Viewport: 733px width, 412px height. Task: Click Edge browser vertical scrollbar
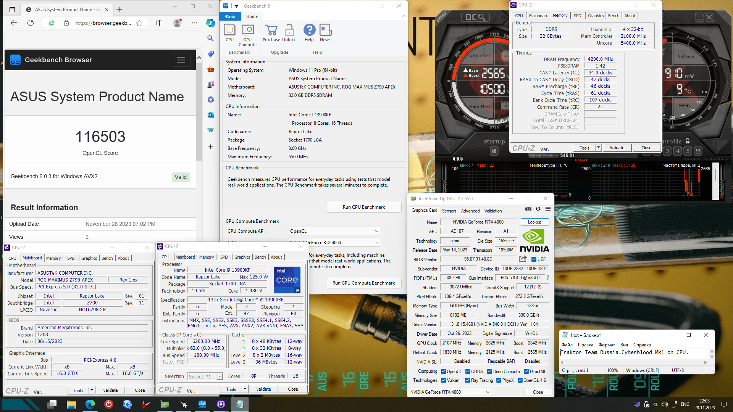click(199, 111)
